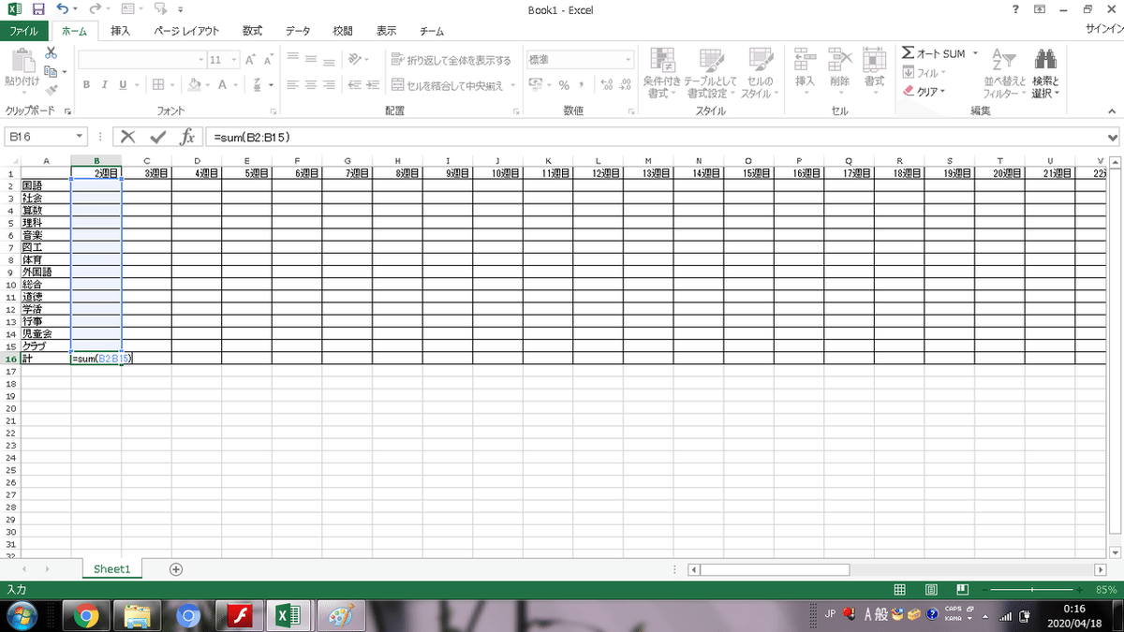Expand the Name Box dropdown
This screenshot has width=1124, height=632.
(79, 137)
